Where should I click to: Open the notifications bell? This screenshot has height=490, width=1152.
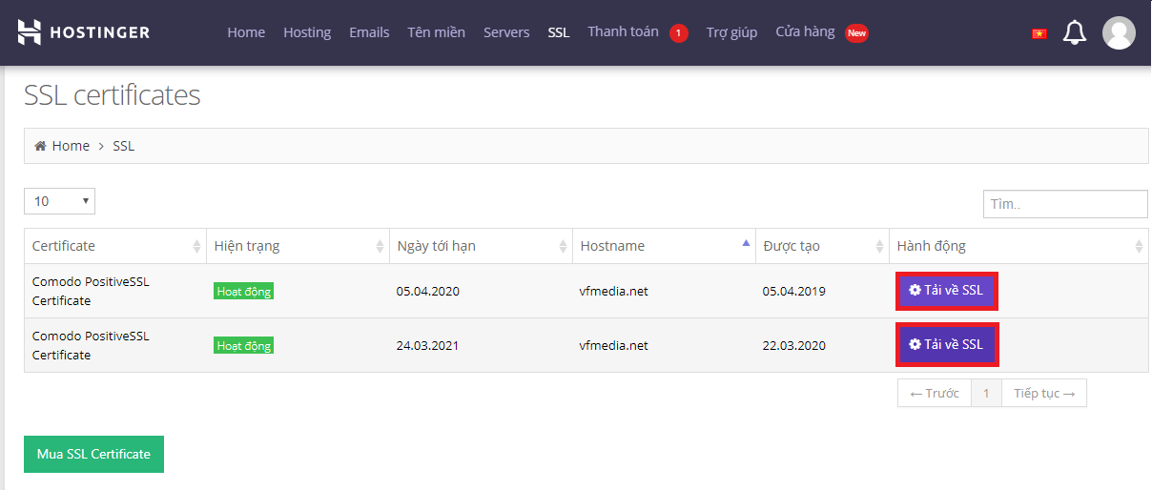(1075, 32)
